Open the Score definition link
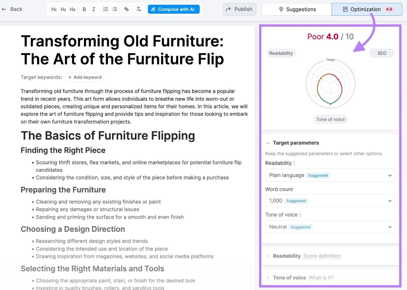The image size is (407, 290). [x=322, y=256]
